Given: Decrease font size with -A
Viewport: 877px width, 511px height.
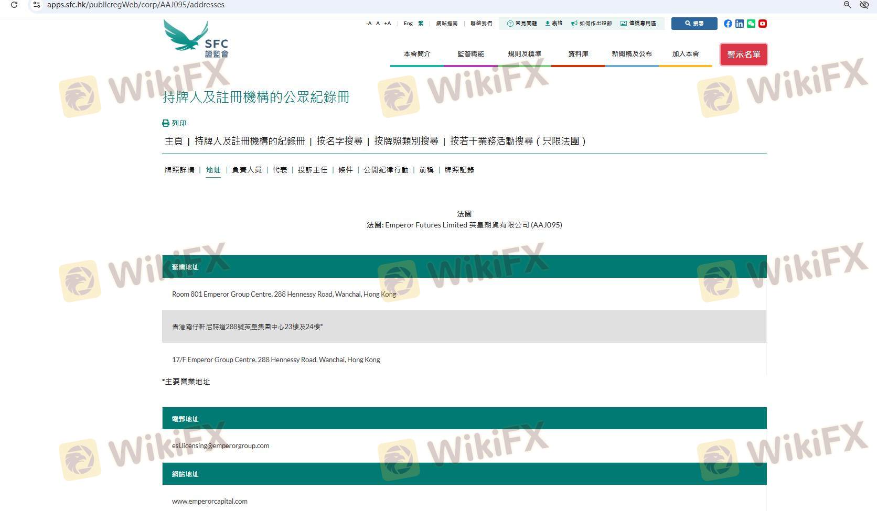Looking at the screenshot, I should pos(369,24).
